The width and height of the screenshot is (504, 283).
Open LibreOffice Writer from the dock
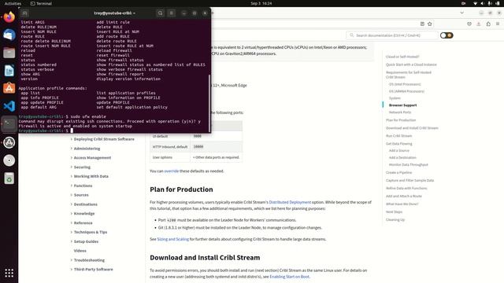tap(9, 71)
